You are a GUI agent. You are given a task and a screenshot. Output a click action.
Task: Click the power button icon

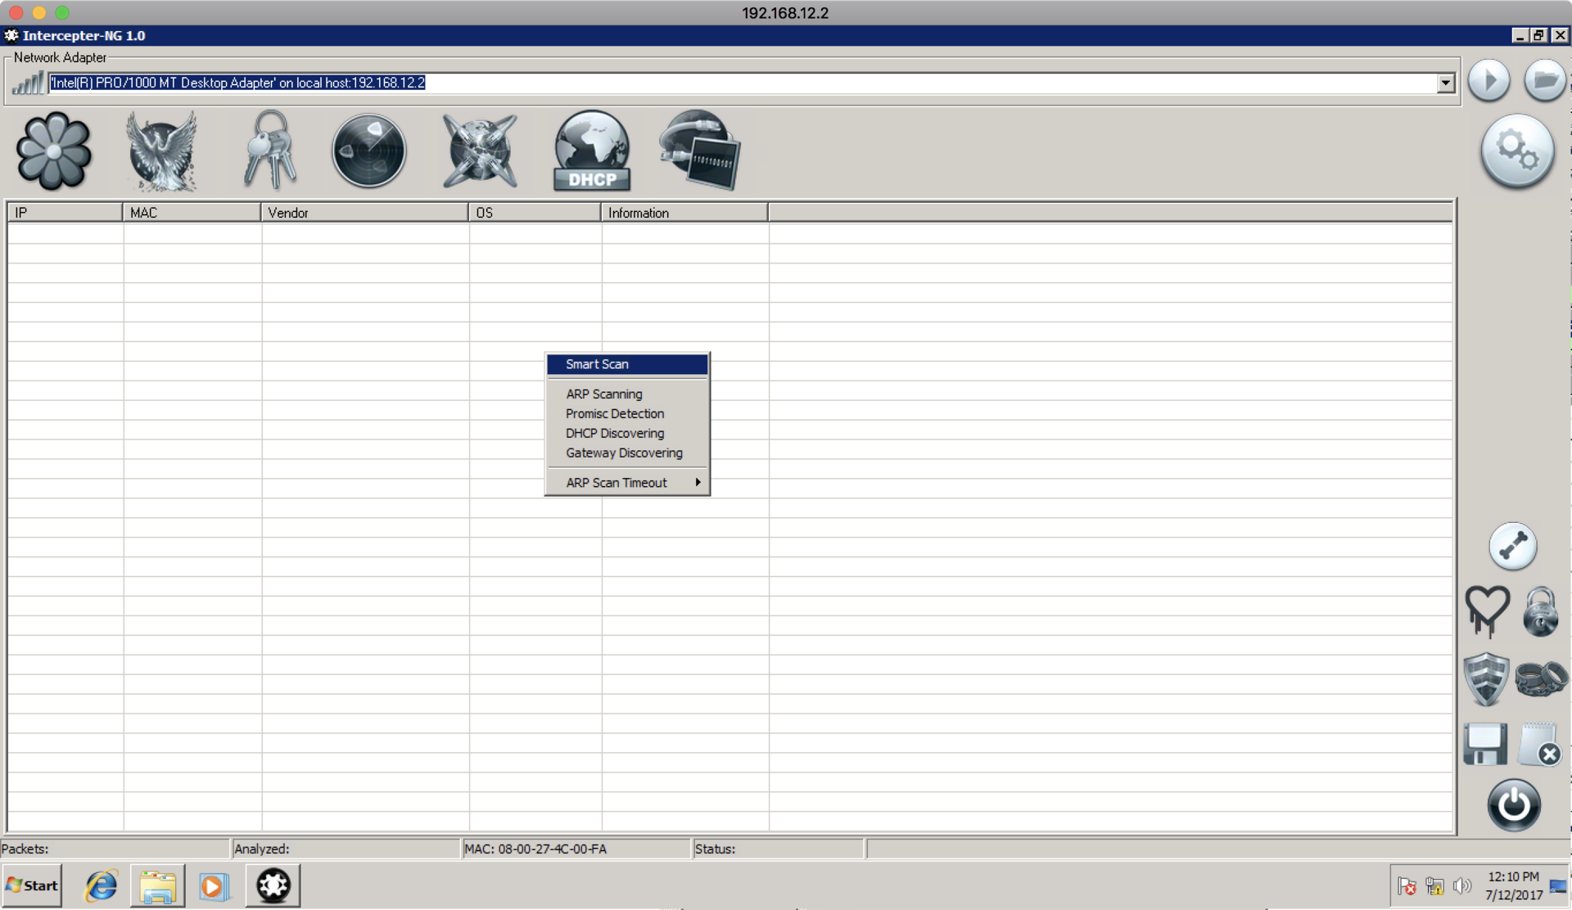(x=1514, y=805)
